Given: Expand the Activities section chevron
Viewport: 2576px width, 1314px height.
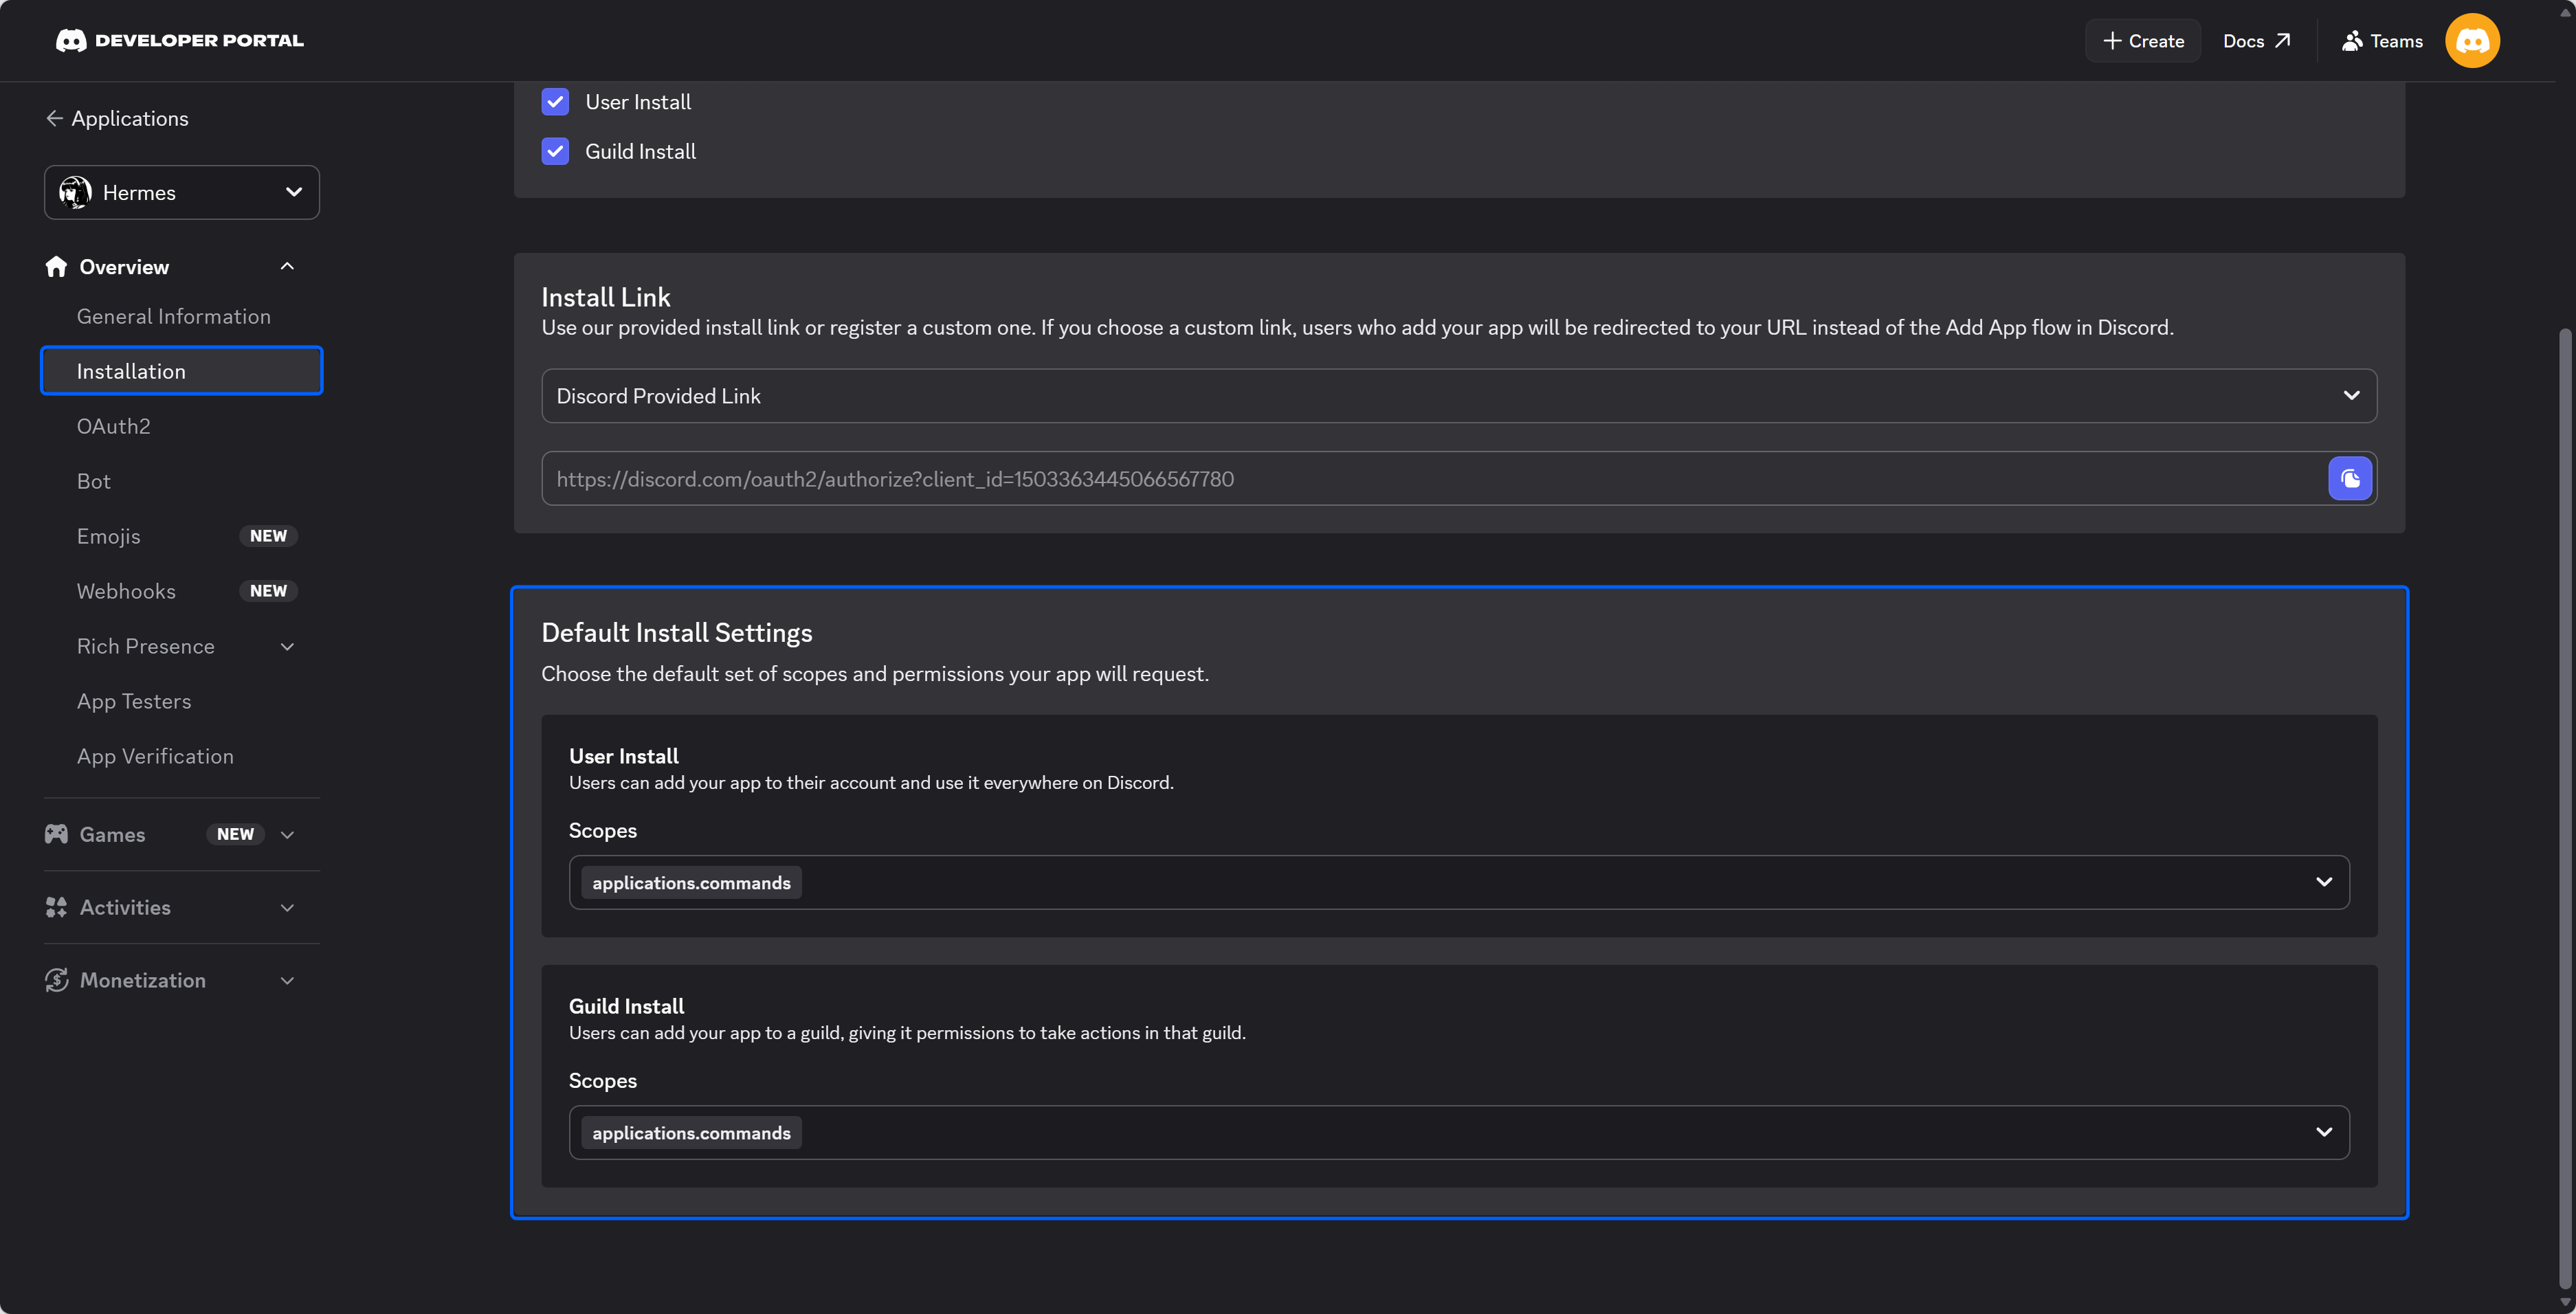Looking at the screenshot, I should 287,907.
